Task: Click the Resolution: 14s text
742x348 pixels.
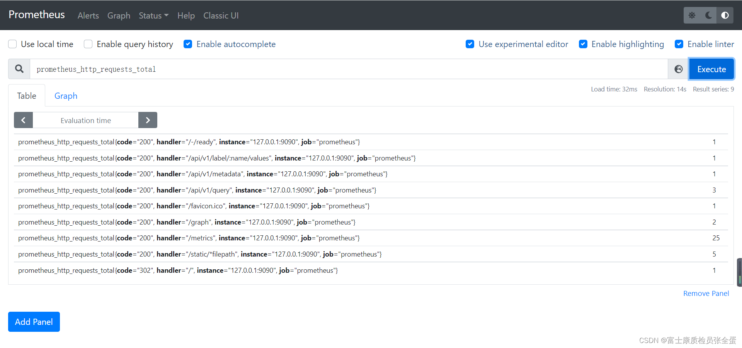Action: 665,89
